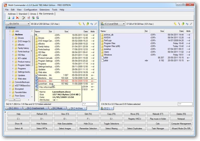This screenshot has height=141, width=200.
Task: Click the pin icon in left panel header
Action: (95, 24)
